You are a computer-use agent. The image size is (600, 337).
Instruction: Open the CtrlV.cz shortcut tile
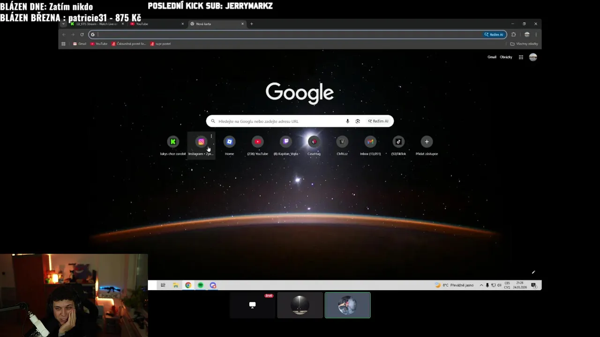point(342,146)
